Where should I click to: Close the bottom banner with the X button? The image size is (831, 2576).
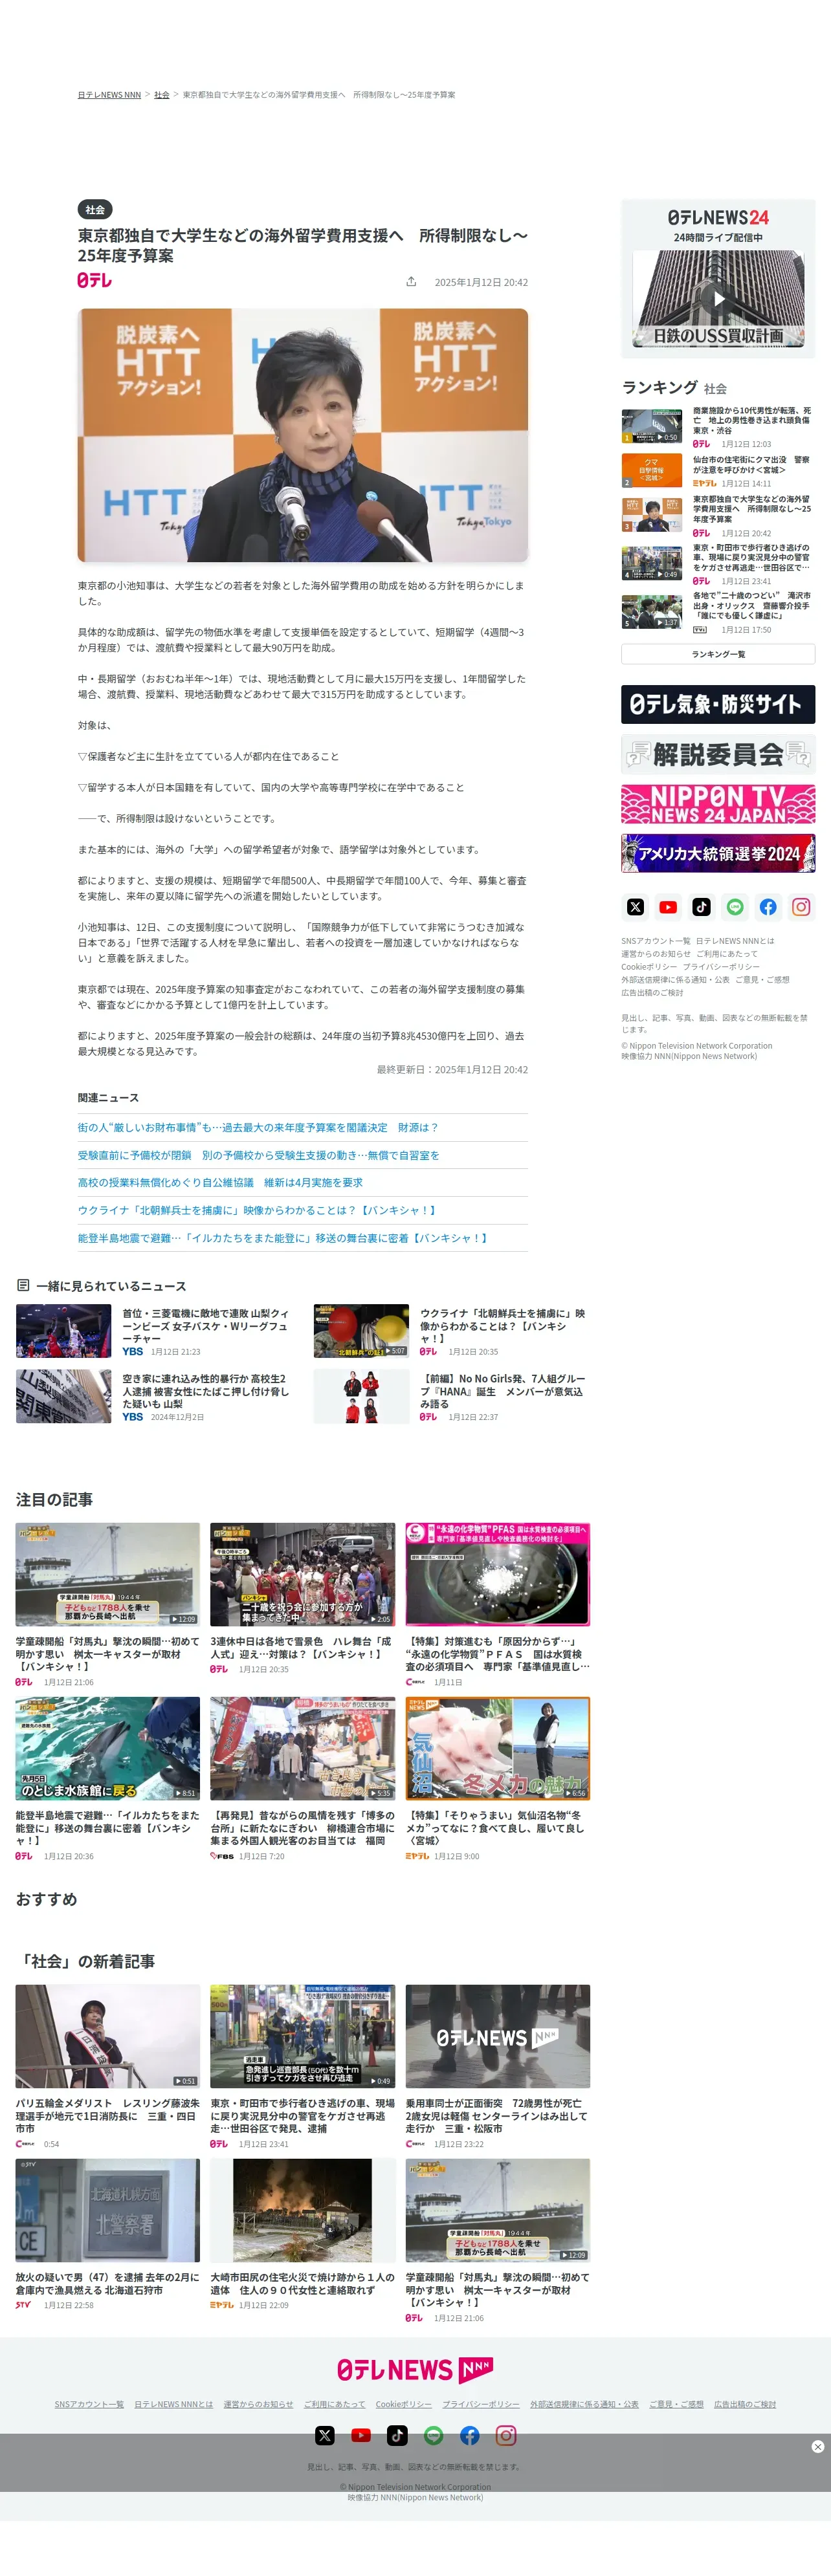point(817,2446)
